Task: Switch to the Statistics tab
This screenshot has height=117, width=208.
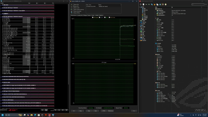Action: (x=101, y=15)
